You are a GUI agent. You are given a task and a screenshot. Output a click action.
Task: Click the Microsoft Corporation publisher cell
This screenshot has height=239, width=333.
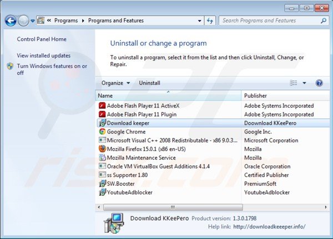point(271,141)
